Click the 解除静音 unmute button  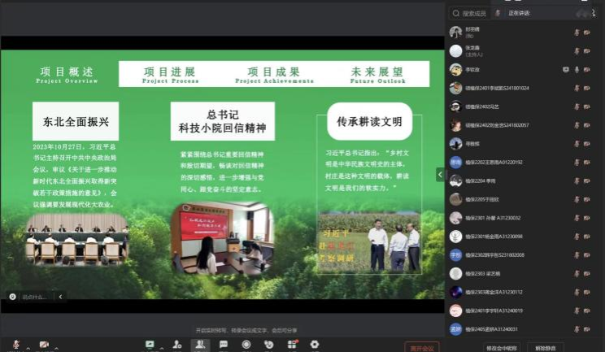click(x=569, y=347)
